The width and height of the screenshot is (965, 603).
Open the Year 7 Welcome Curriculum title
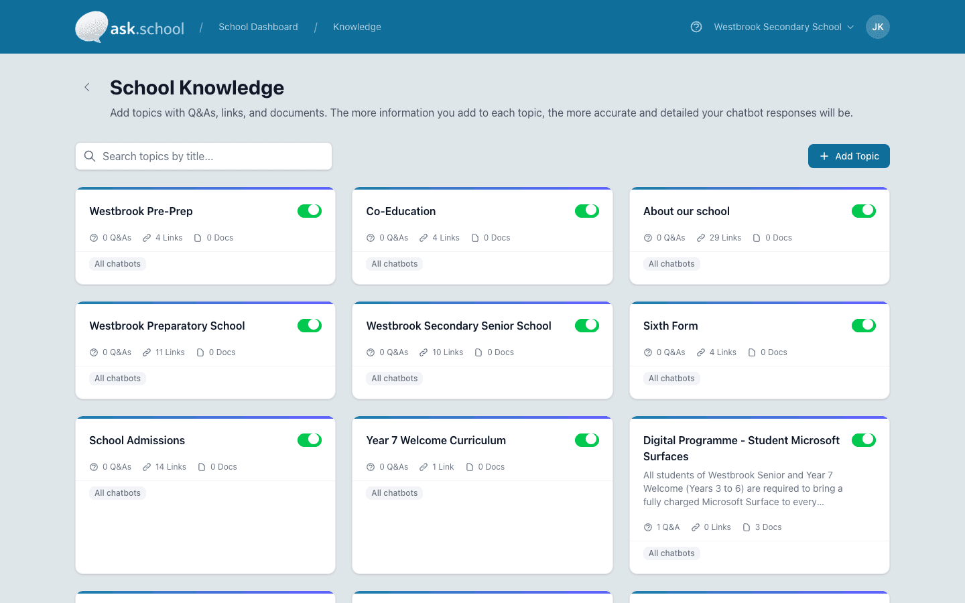(x=436, y=440)
